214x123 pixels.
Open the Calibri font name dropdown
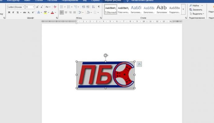[x=16, y=7]
